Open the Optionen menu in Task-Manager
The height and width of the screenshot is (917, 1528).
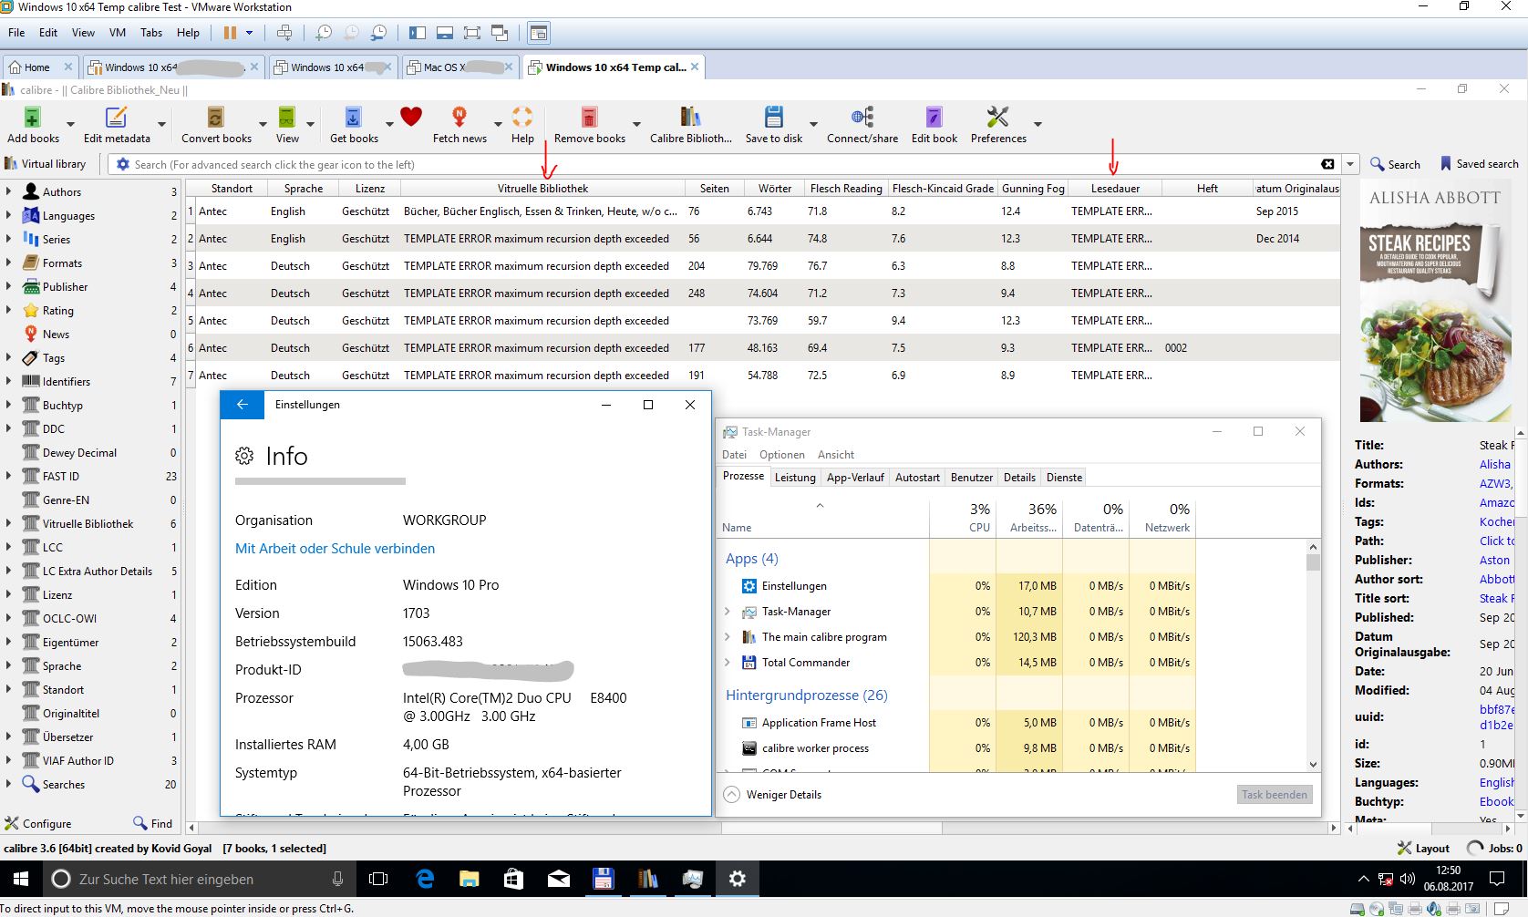(781, 455)
